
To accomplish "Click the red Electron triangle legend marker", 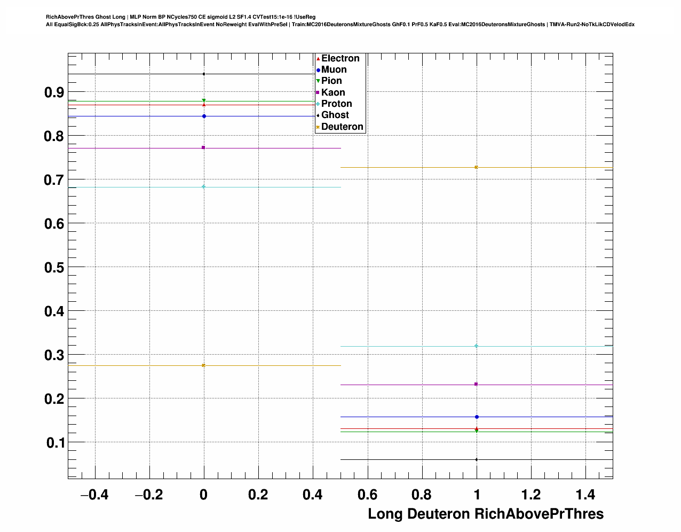I will click(x=318, y=58).
